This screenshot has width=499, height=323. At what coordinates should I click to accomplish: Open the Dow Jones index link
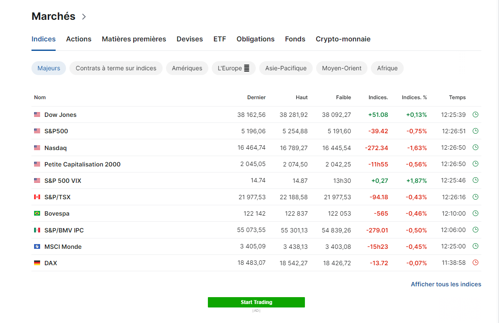60,115
